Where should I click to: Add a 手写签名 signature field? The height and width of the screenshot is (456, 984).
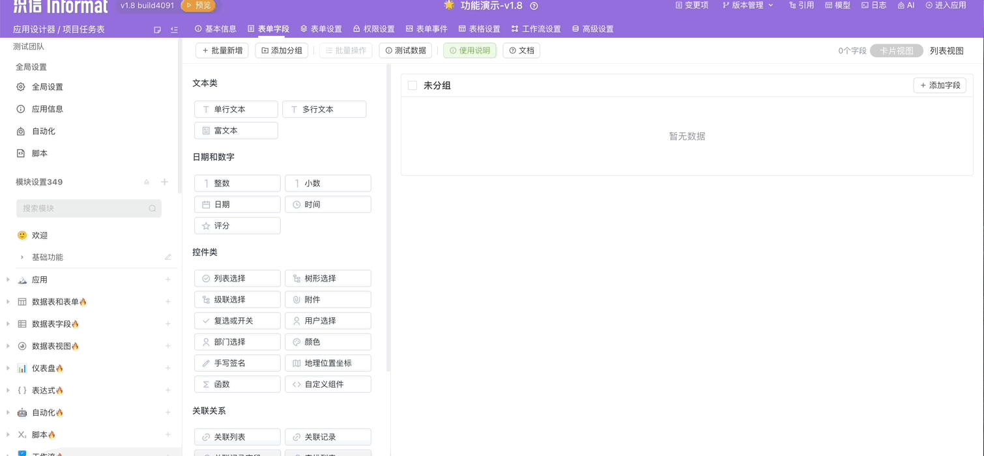pyautogui.click(x=237, y=363)
